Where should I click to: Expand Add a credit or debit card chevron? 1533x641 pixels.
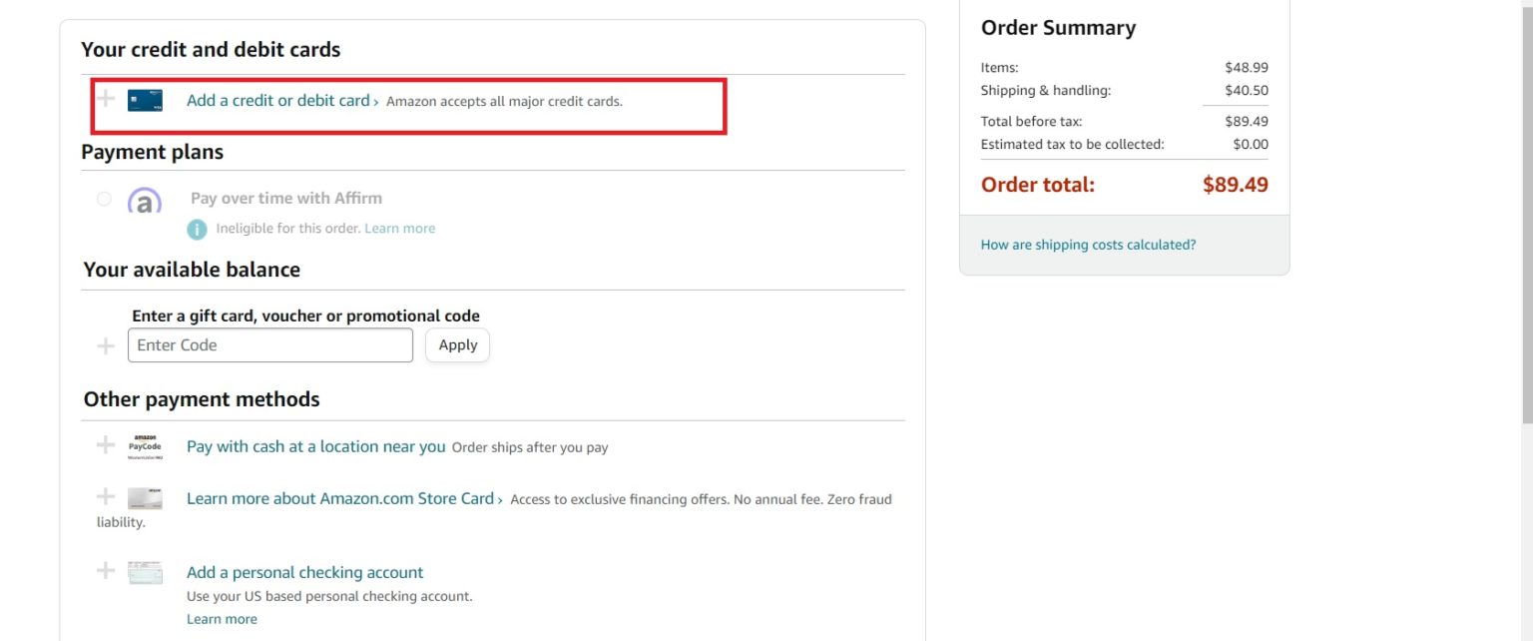click(374, 100)
